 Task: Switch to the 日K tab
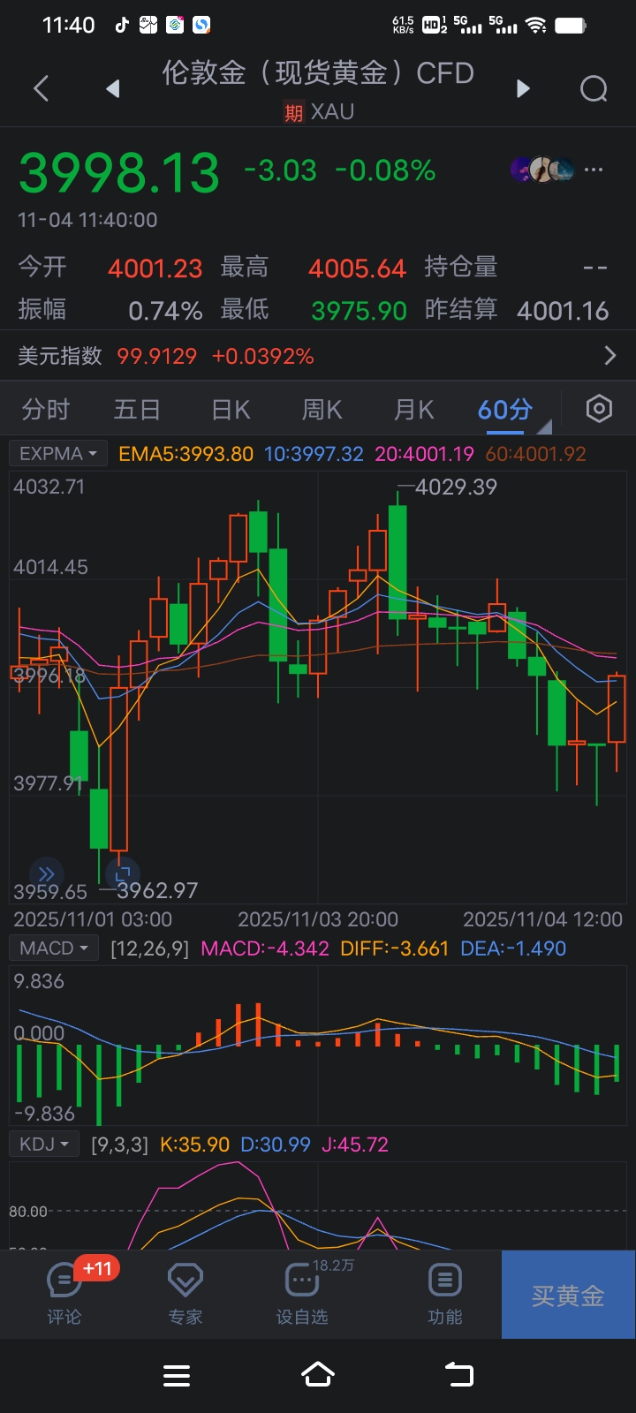click(x=231, y=410)
